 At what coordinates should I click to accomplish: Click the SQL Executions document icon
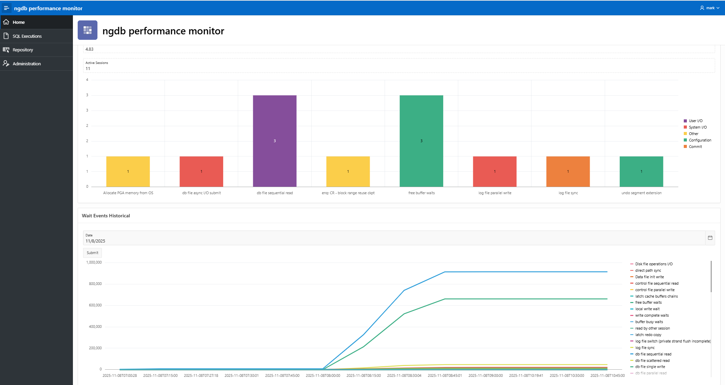pos(6,36)
